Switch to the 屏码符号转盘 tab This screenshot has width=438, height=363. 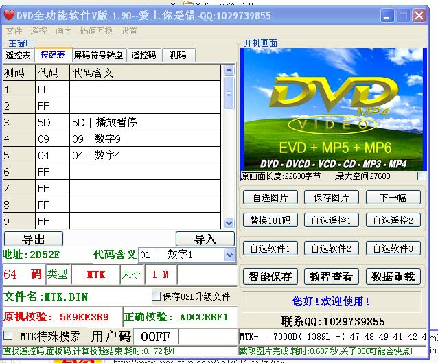pos(99,56)
